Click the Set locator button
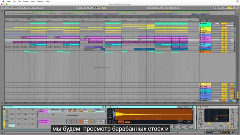Viewport: 240px width, 135px height. pyautogui.click(x=203, y=20)
